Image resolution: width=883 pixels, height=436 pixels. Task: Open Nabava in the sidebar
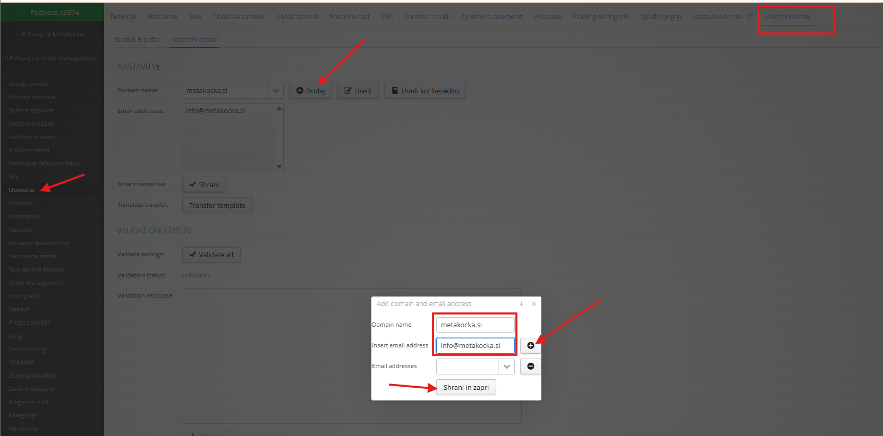click(19, 309)
